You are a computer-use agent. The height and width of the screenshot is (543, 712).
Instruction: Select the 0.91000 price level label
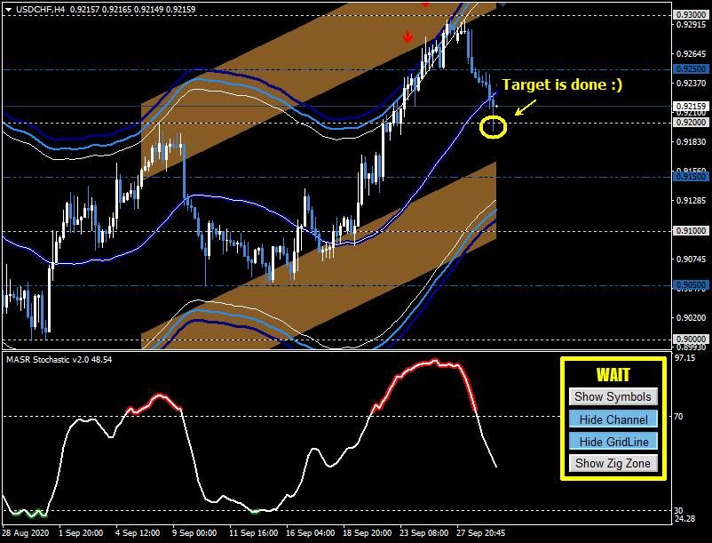click(x=691, y=231)
